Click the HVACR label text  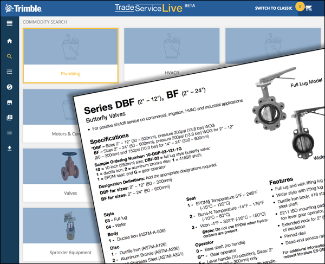[x=172, y=73]
